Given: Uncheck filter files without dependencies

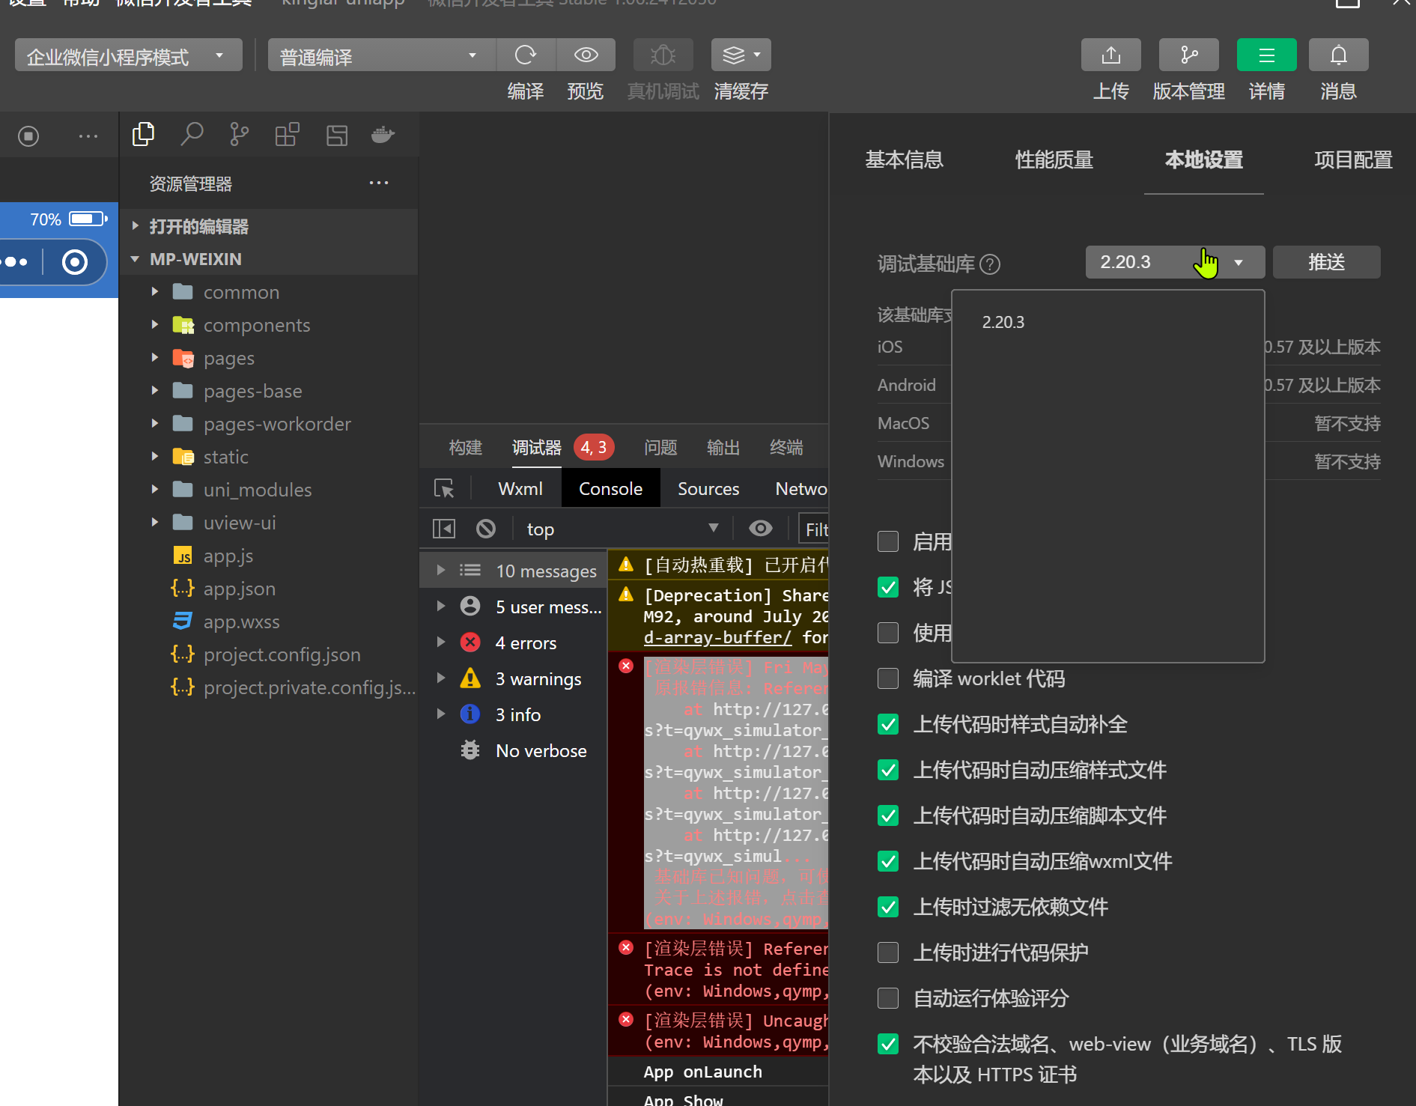Looking at the screenshot, I should pyautogui.click(x=888, y=907).
